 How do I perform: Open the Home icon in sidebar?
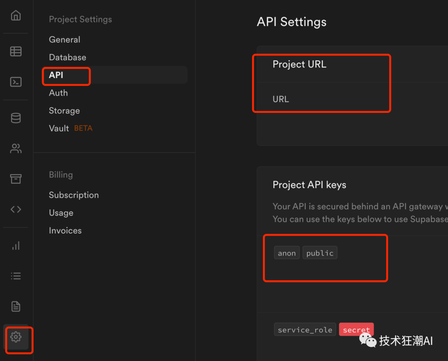(x=16, y=16)
